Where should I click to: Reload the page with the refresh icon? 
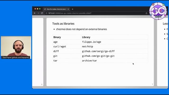42,13
